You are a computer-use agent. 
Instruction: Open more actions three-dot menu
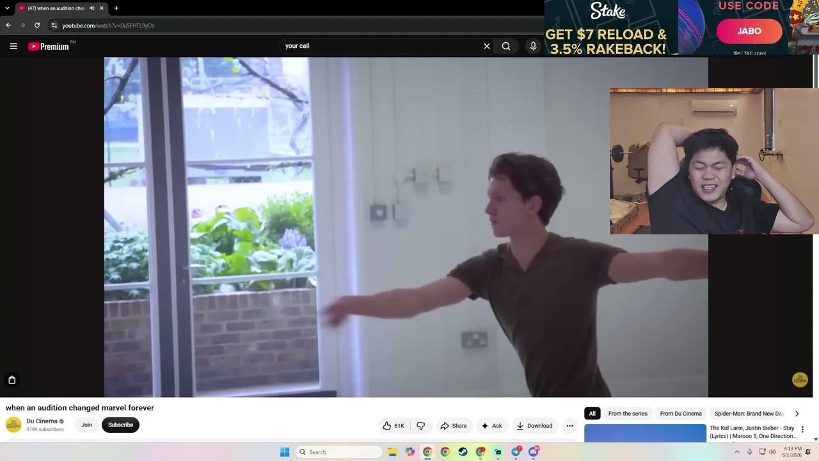pos(569,426)
